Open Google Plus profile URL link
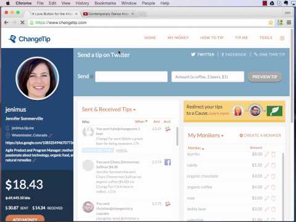The width and height of the screenshot is (296, 222). point(39,142)
